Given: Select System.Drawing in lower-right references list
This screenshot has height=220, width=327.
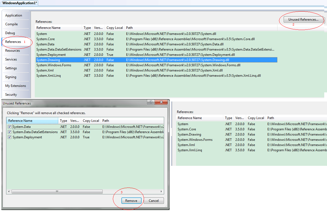Looking at the screenshot, I should click(252, 134).
